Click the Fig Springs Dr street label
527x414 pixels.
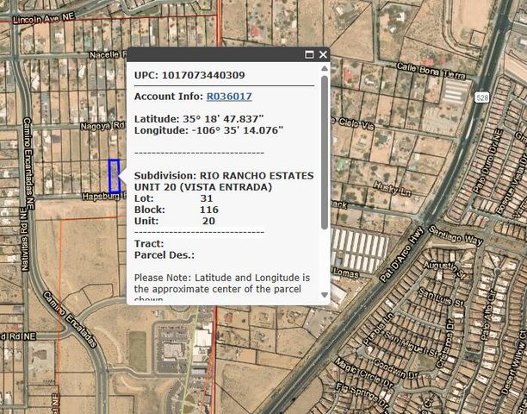tap(362, 396)
